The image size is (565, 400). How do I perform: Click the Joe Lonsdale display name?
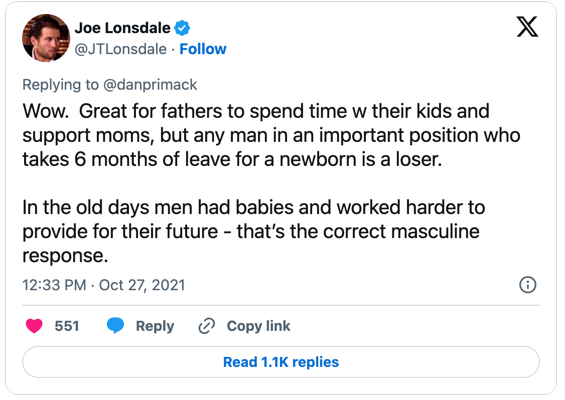pos(122,28)
